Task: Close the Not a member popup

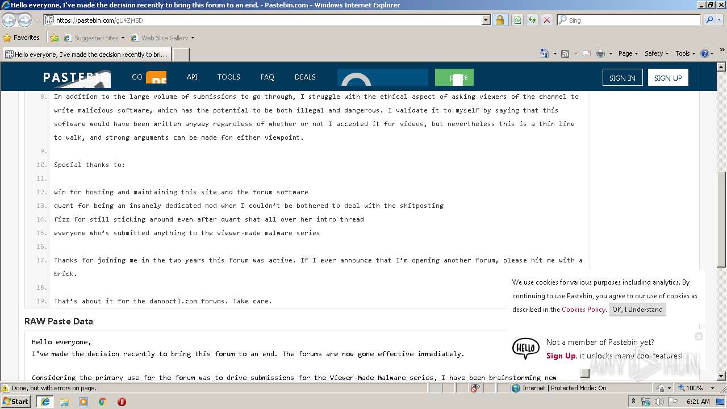Action: (x=699, y=336)
